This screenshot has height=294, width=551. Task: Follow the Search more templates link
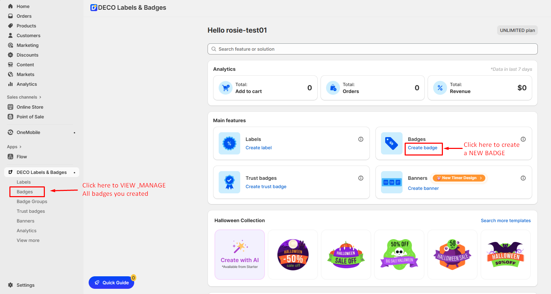pos(505,220)
